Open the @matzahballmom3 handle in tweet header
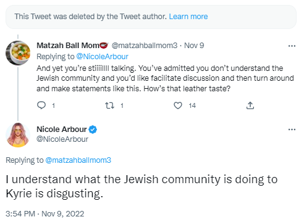The height and width of the screenshot is (222, 304). (145, 46)
